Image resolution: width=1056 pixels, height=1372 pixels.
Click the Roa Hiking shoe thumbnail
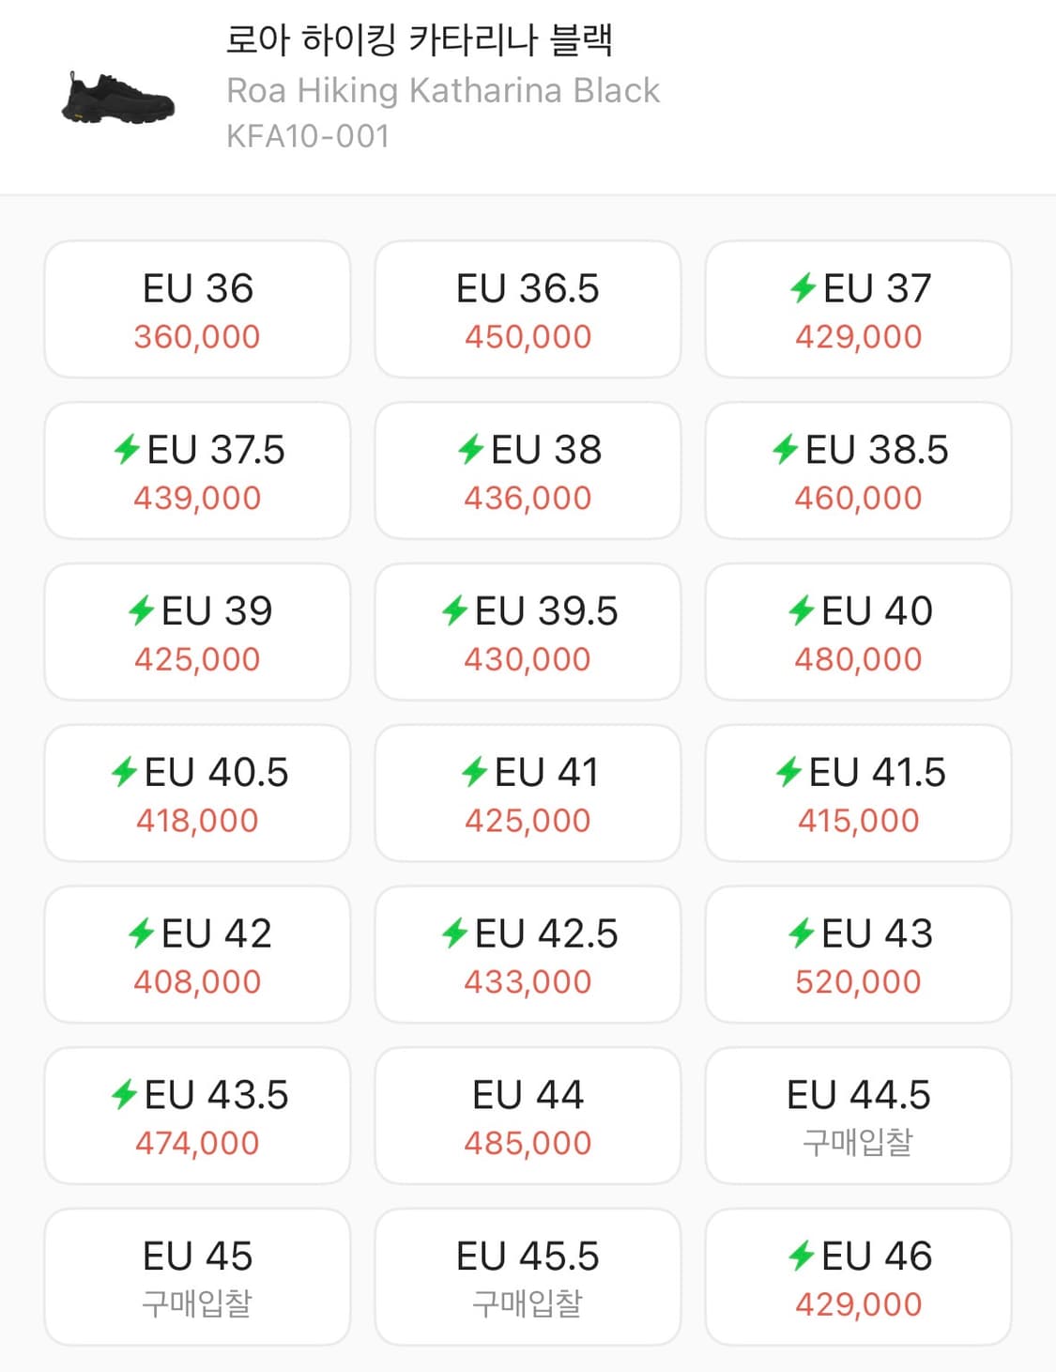(x=118, y=97)
